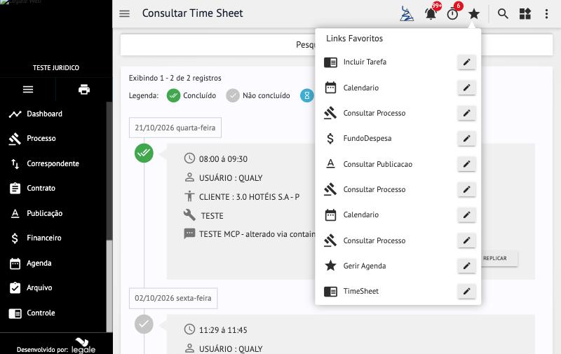The height and width of the screenshot is (354, 561).
Task: Click the Concluído legend check icon
Action: tap(173, 95)
